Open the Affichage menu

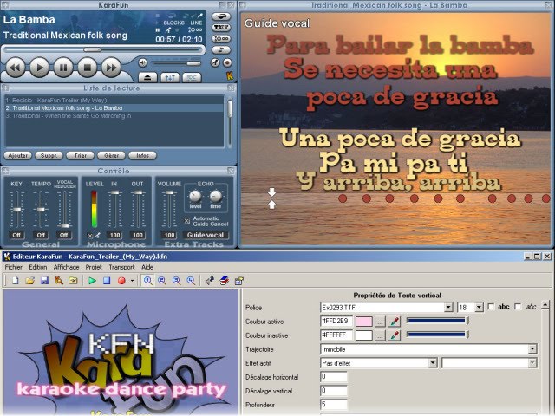tap(66, 267)
